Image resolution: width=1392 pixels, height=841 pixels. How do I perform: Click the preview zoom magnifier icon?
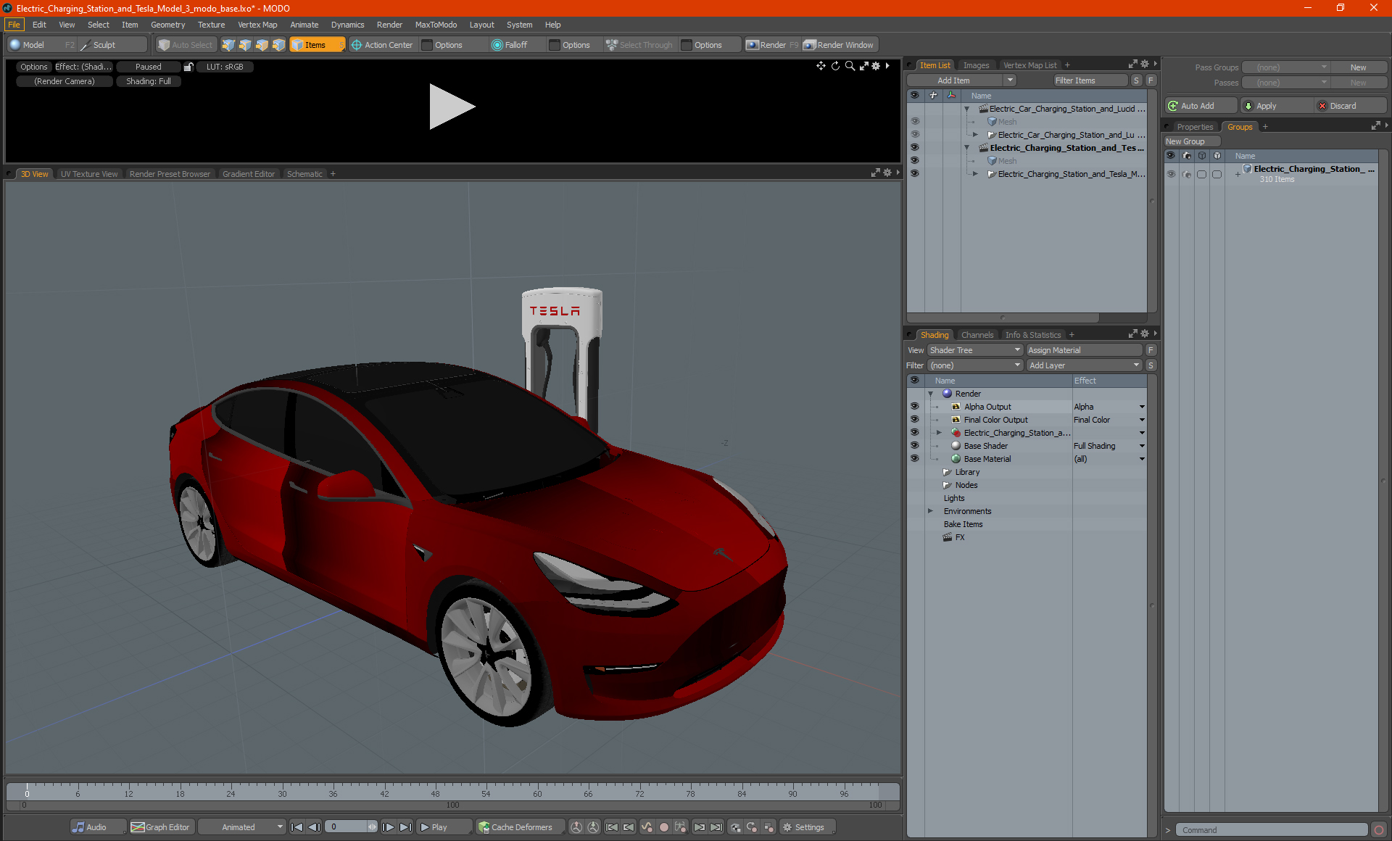850,66
